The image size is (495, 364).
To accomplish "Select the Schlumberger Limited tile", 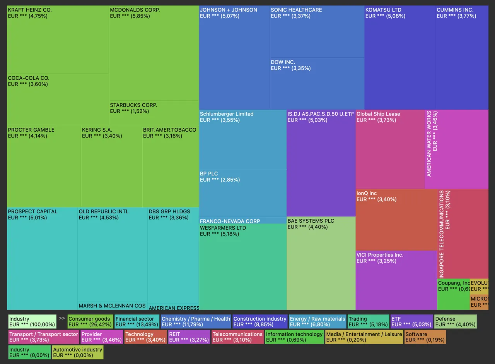I will pos(243,139).
